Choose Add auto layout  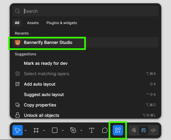click(x=85, y=84)
